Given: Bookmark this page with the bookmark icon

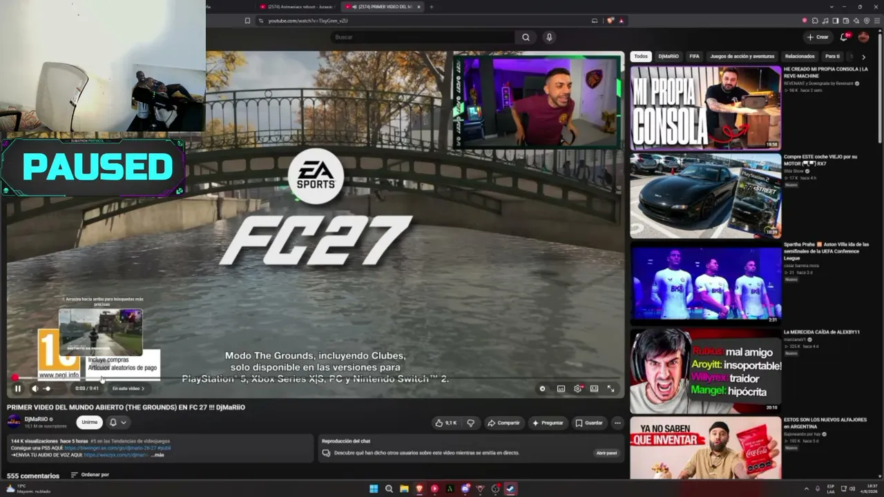Looking at the screenshot, I should 247,21.
